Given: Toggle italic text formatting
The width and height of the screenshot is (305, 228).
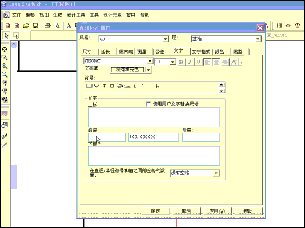Looking at the screenshot, I should point(190,62).
